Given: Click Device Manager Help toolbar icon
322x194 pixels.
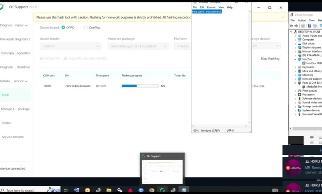Looking at the screenshot, I should [x=310, y=26].
